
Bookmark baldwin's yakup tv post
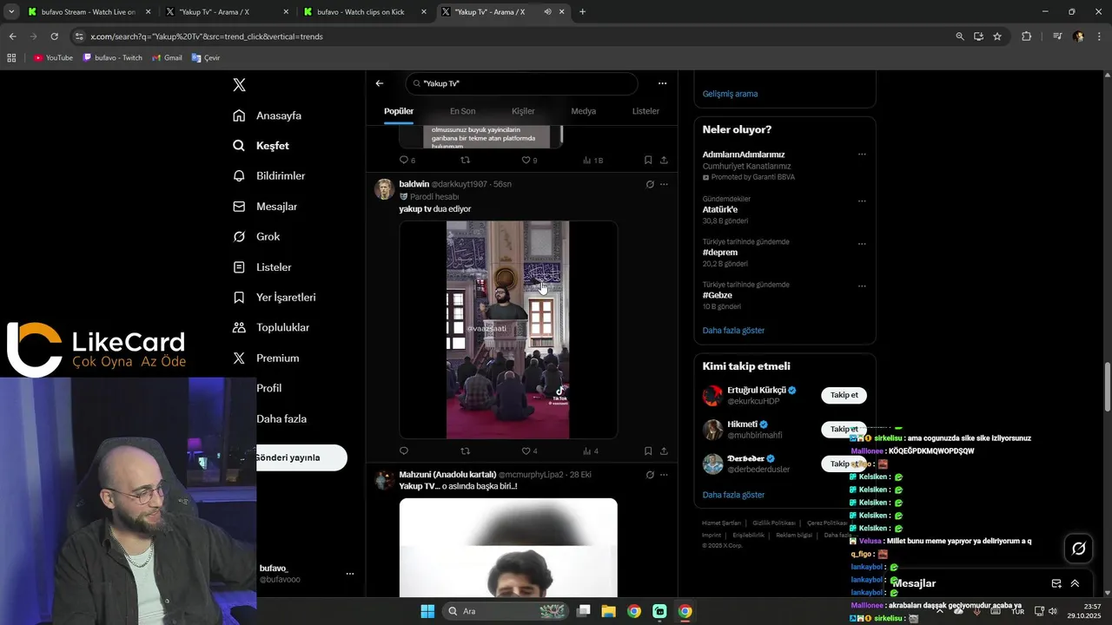click(x=648, y=451)
